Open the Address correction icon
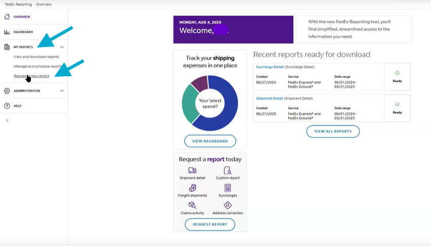The width and height of the screenshot is (431, 246). (227, 205)
